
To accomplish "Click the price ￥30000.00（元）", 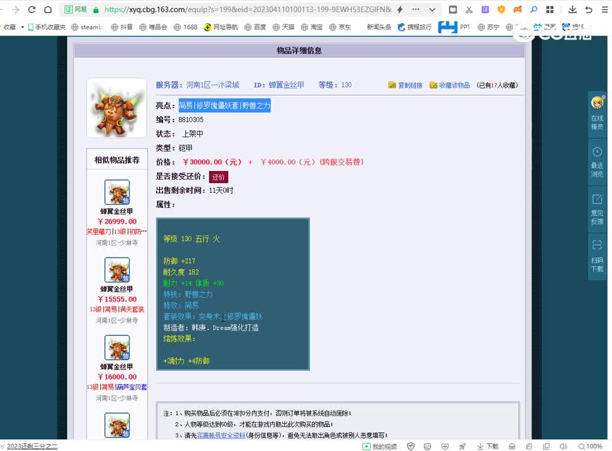I will 212,162.
